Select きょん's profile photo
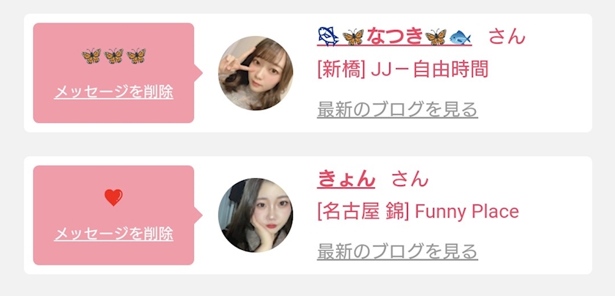Viewport: 615px width, 296px height. pyautogui.click(x=256, y=215)
